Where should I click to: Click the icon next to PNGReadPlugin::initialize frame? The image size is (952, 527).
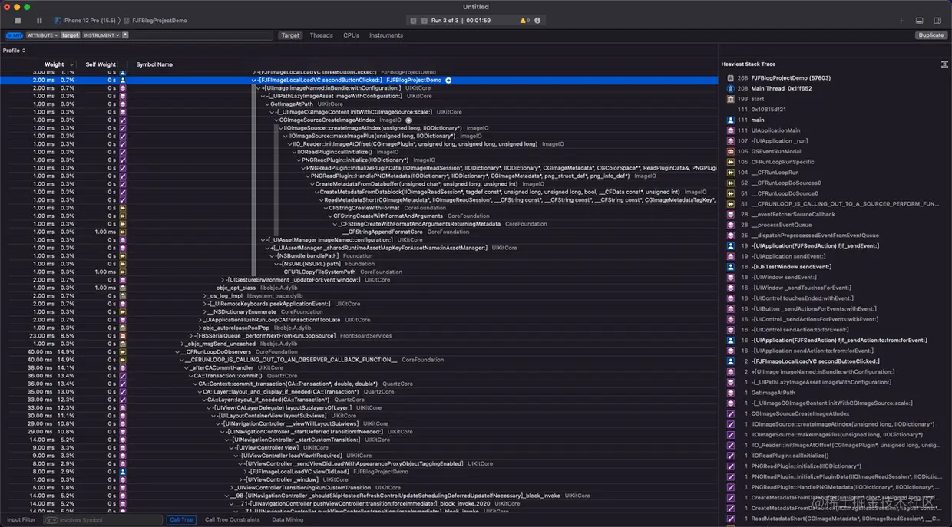coord(731,466)
